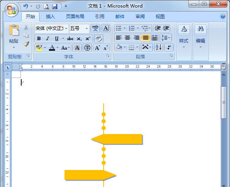Click the Borders icon in paragraph group
The image size is (230, 187).
click(131, 47)
